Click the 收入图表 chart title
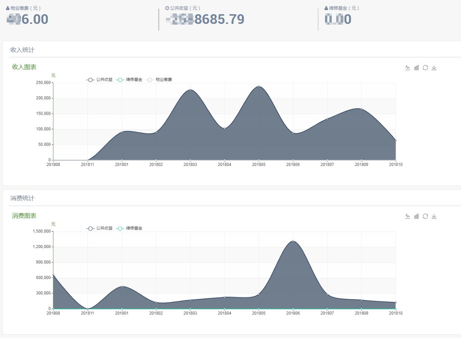461x338 pixels. click(x=24, y=67)
